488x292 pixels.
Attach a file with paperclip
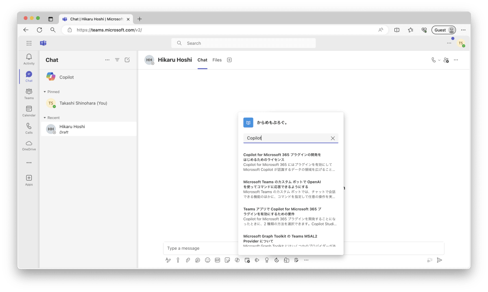[x=188, y=260]
